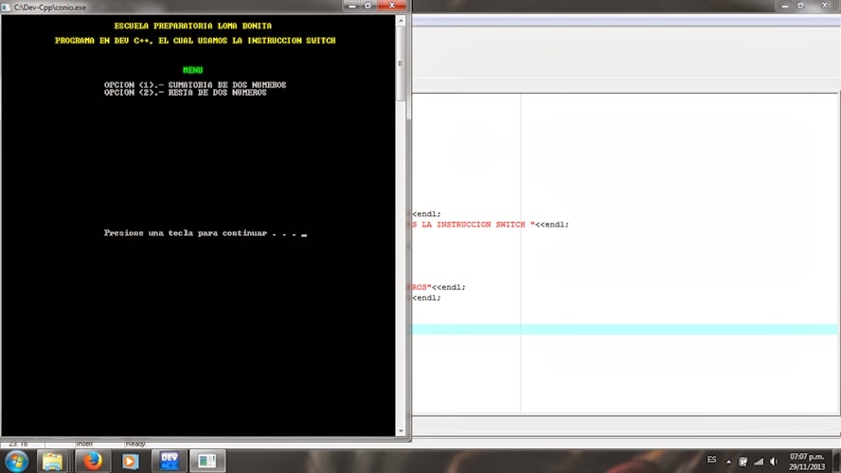Click the 'Insert' status bar entry
841x473 pixels.
(84, 444)
